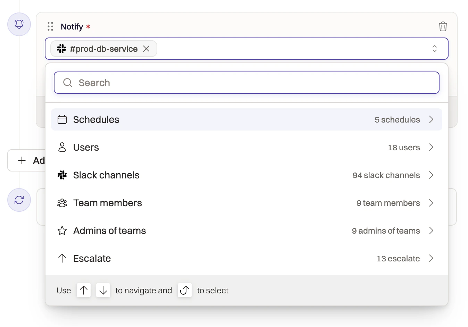
Task: Click the star icon beside Admins of teams
Action: pyautogui.click(x=62, y=231)
